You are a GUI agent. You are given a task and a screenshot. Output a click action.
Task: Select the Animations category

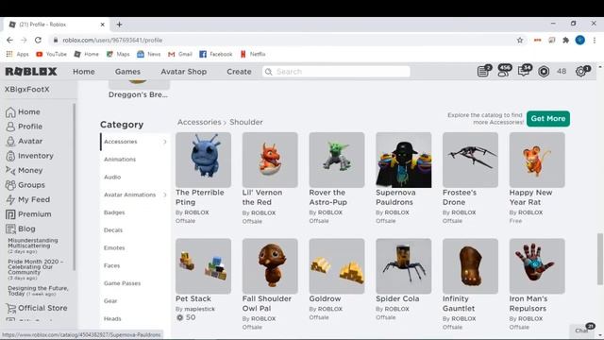pyautogui.click(x=120, y=160)
